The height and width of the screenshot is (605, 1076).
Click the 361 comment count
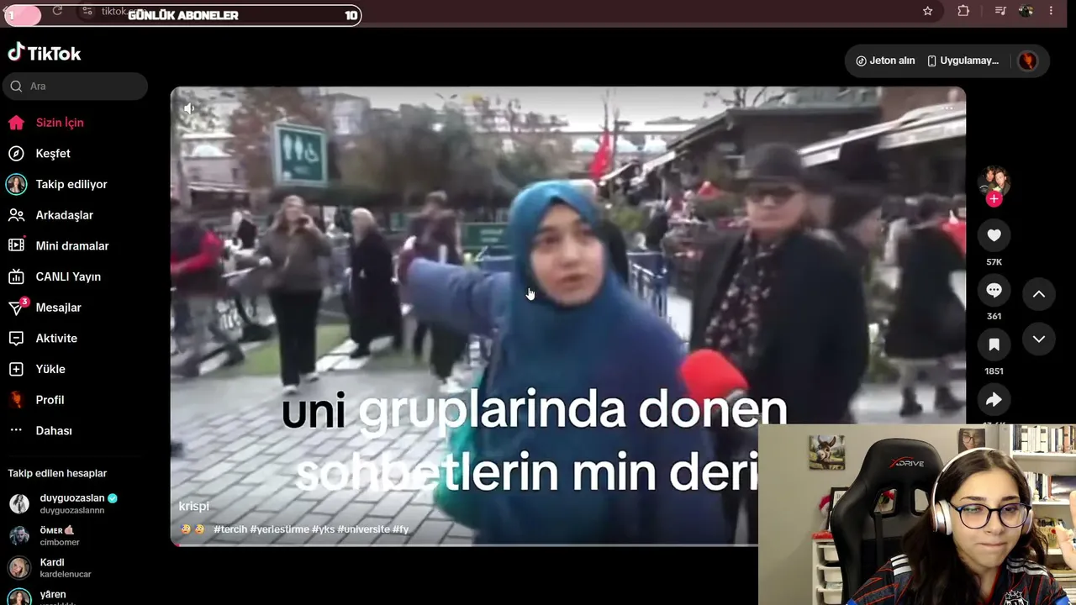pos(994,317)
